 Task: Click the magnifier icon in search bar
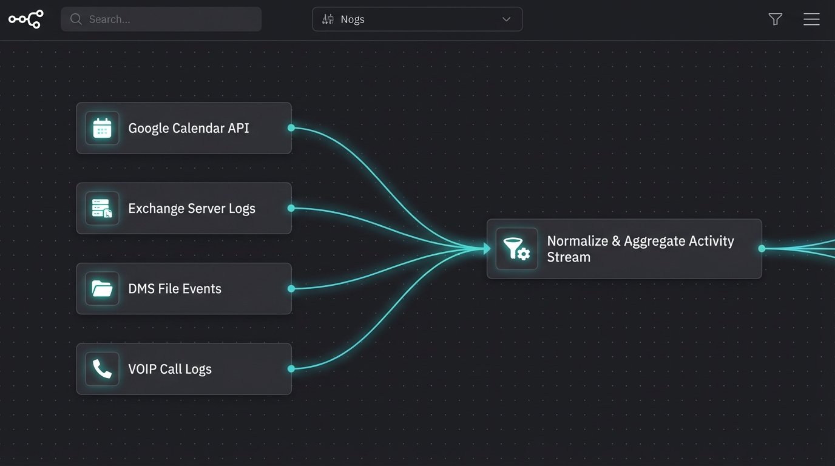(76, 19)
